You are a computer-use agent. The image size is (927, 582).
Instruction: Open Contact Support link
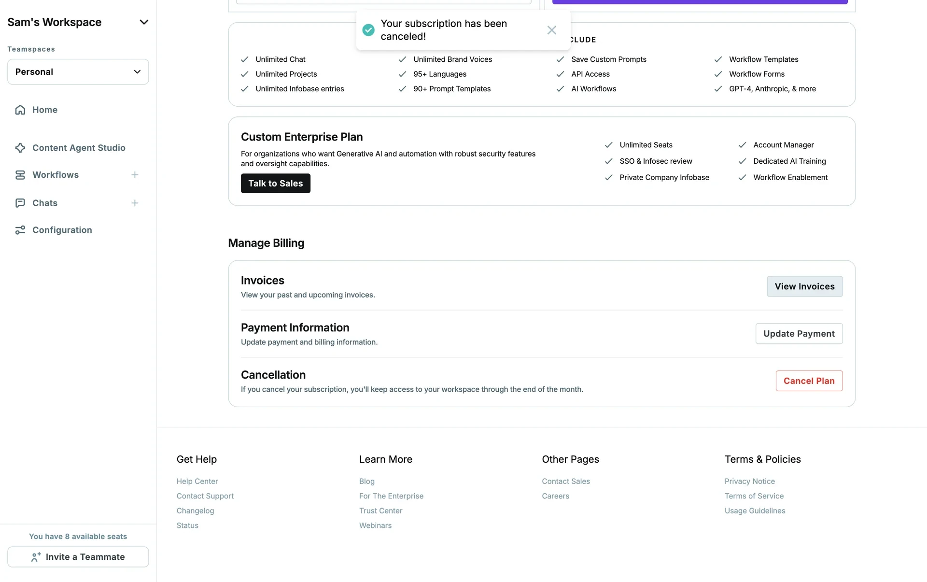pos(205,496)
